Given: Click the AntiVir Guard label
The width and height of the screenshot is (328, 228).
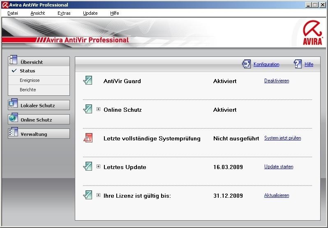Looking at the screenshot, I should (x=122, y=81).
